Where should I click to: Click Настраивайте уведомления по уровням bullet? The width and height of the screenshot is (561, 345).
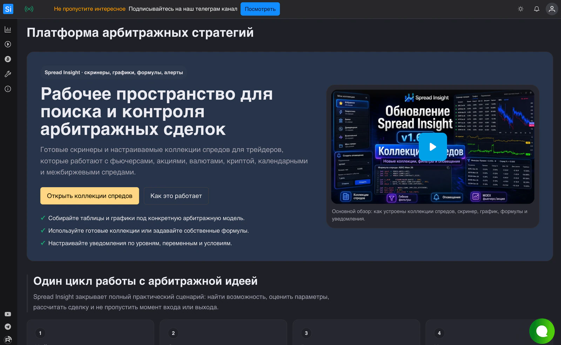point(140,243)
